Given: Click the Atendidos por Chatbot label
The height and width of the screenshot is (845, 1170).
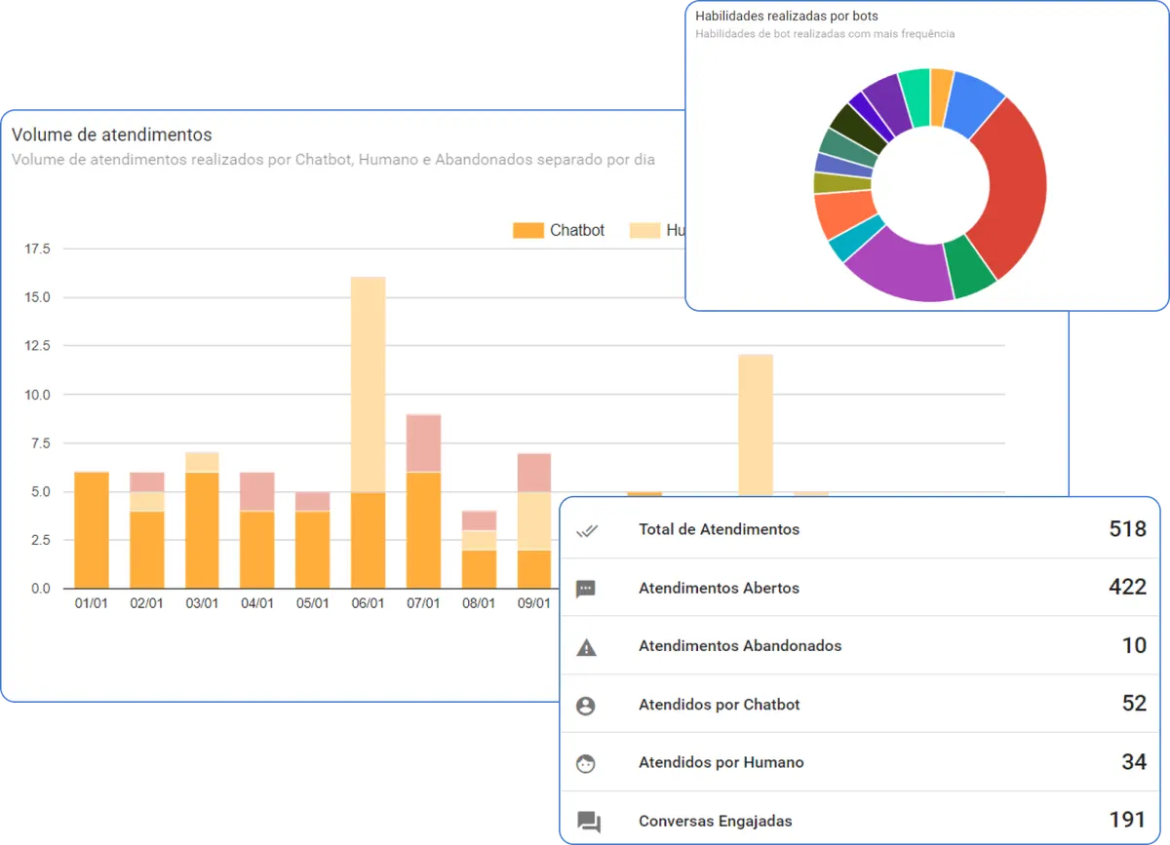Looking at the screenshot, I should (719, 704).
